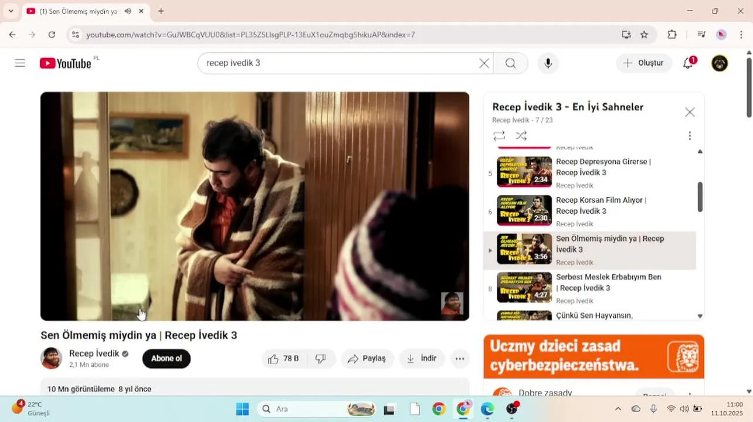Open taskbar Task View icon
The width and height of the screenshot is (753, 422).
pyautogui.click(x=389, y=409)
